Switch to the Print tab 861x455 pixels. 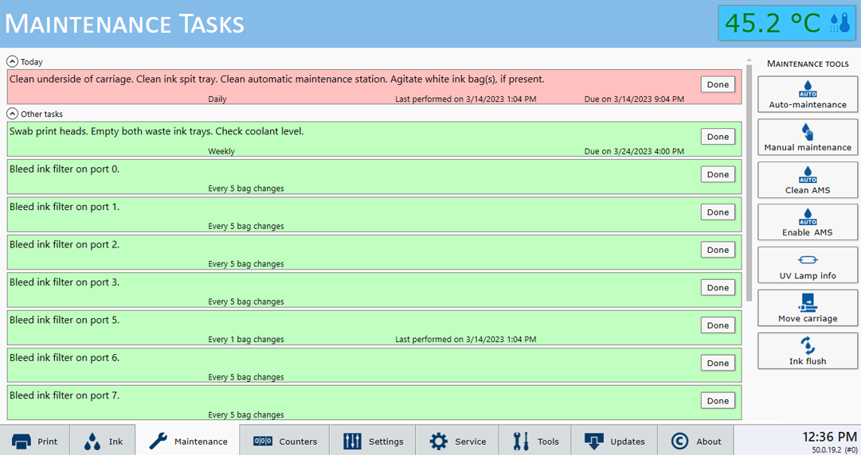click(x=35, y=441)
